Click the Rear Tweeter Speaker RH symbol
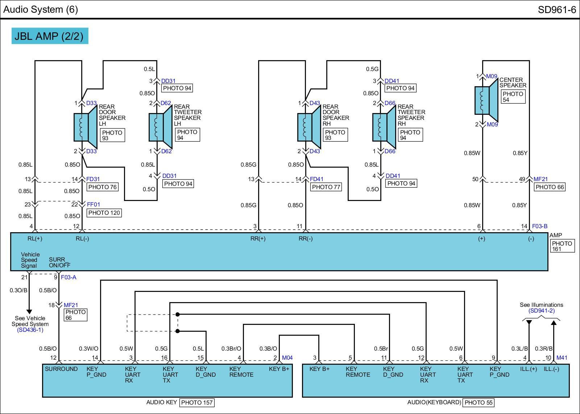580x414 pixels. (x=384, y=127)
